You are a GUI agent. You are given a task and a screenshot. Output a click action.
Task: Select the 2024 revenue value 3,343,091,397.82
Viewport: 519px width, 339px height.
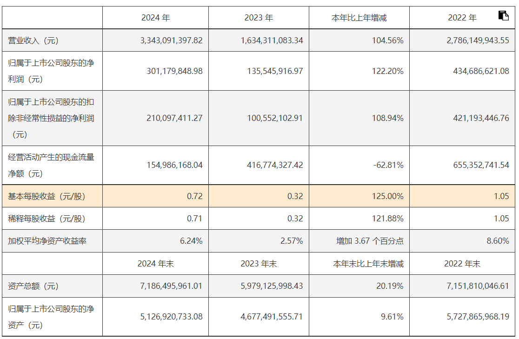(x=171, y=40)
